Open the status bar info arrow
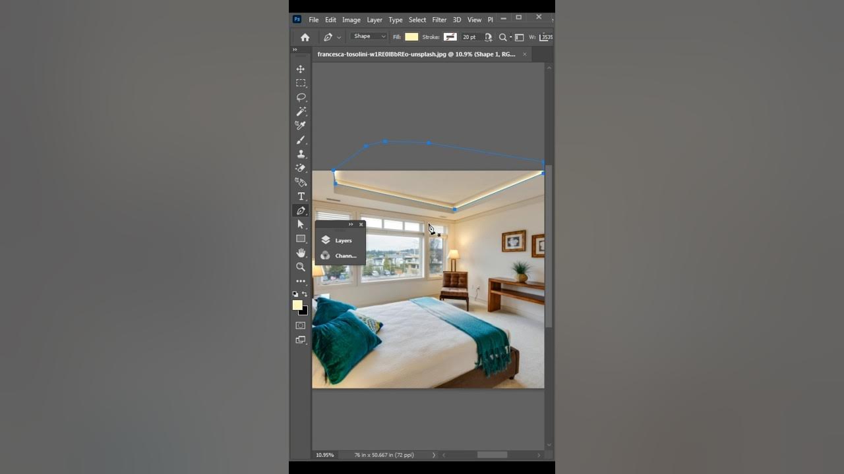Image resolution: width=844 pixels, height=474 pixels. pyautogui.click(x=433, y=455)
